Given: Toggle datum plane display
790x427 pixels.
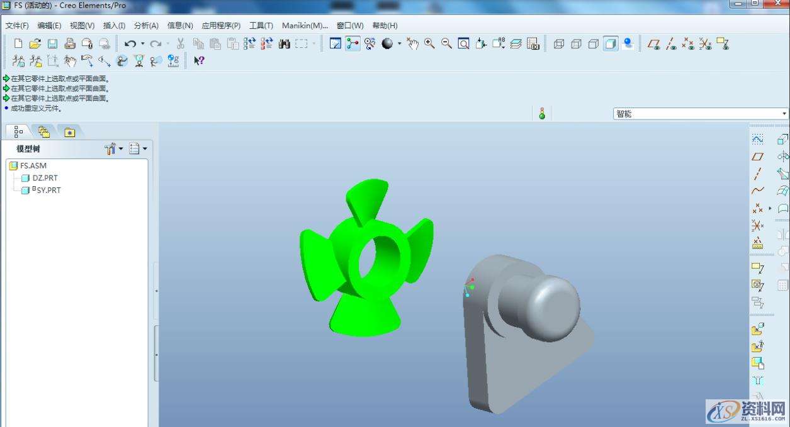Looking at the screenshot, I should coord(655,43).
